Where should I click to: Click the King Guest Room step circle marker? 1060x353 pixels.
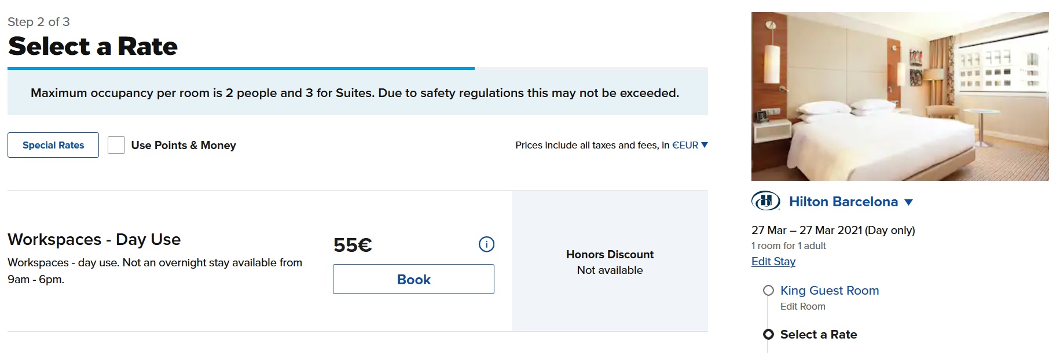768,291
